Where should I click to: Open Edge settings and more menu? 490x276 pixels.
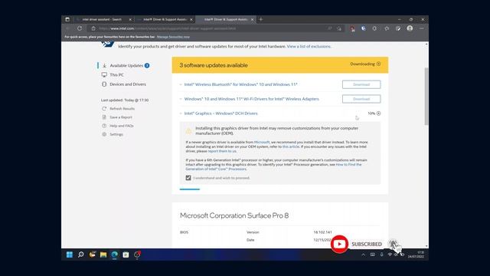422,28
